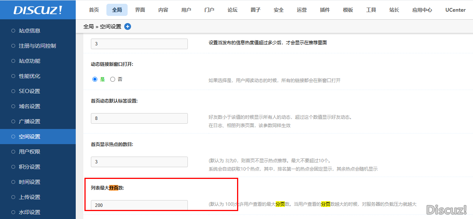Click the 首页显示热点的数目 input field
Image resolution: width=473 pixels, height=219 pixels.
[139, 162]
